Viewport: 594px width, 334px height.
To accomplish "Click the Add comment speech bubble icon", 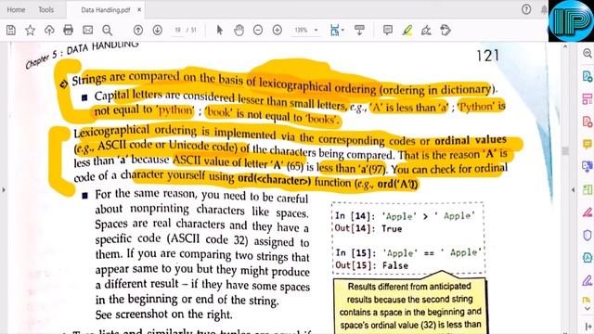I will (388, 30).
